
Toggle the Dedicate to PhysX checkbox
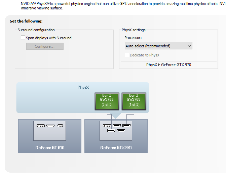click(x=127, y=55)
